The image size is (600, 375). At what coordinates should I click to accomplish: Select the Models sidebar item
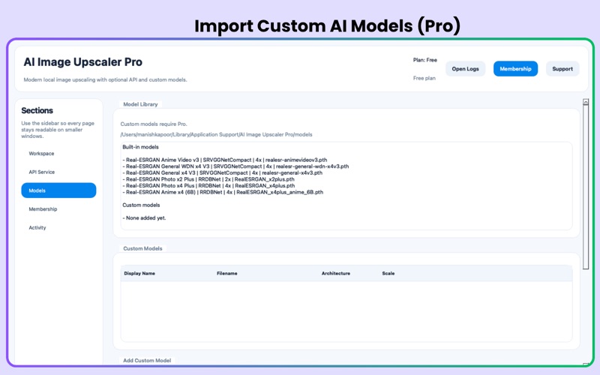(x=58, y=190)
